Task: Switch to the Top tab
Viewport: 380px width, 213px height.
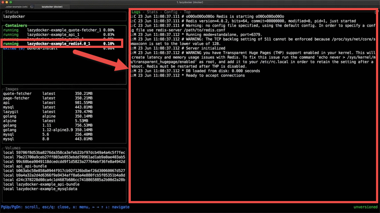Action: [188, 12]
